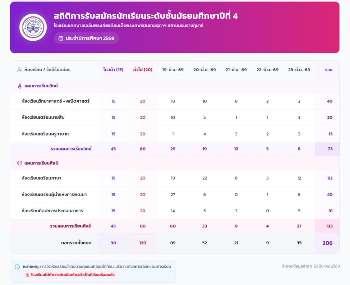350x285 pixels.
Task: Select the ทั่วไป (20) column header
Action: [x=143, y=70]
